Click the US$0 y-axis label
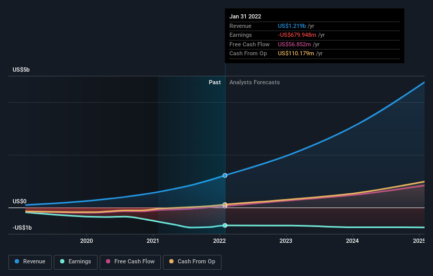This screenshot has width=433, height=276. [x=20, y=201]
